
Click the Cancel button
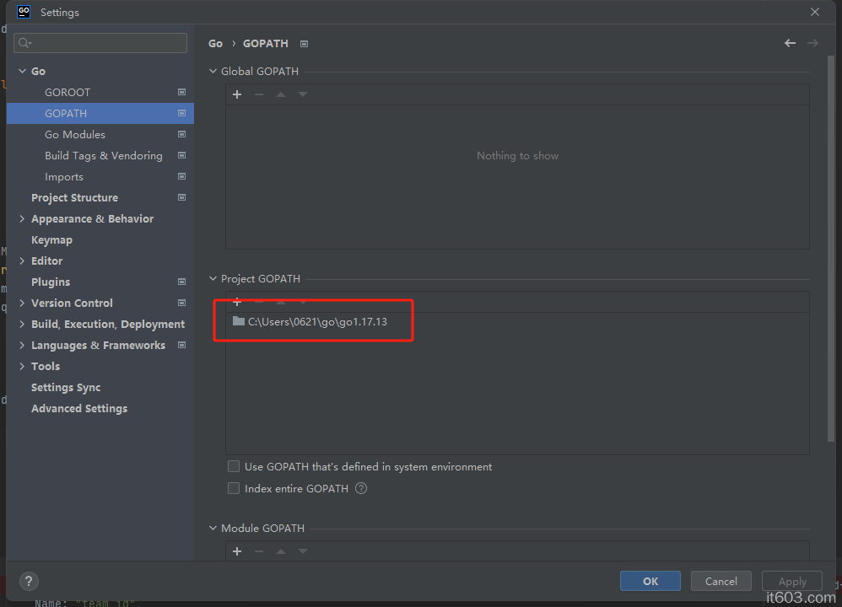tap(721, 581)
